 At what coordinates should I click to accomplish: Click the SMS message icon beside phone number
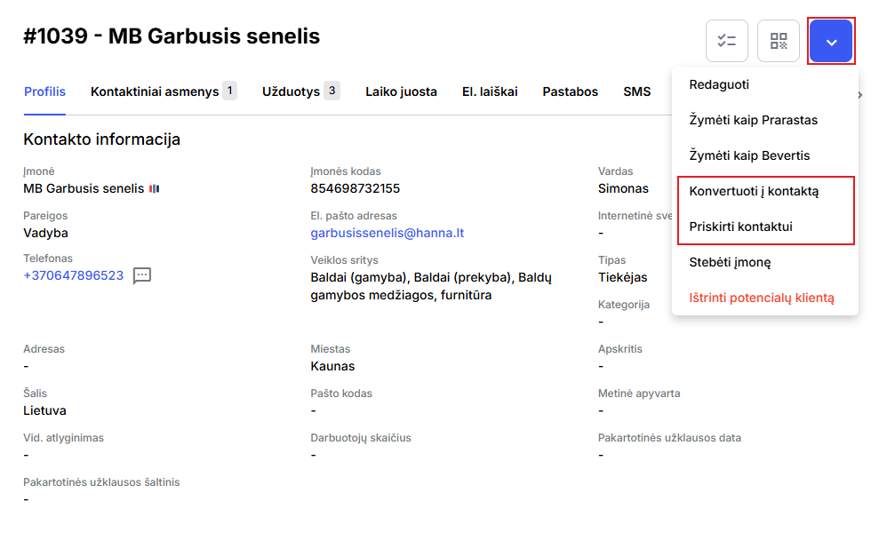point(142,275)
